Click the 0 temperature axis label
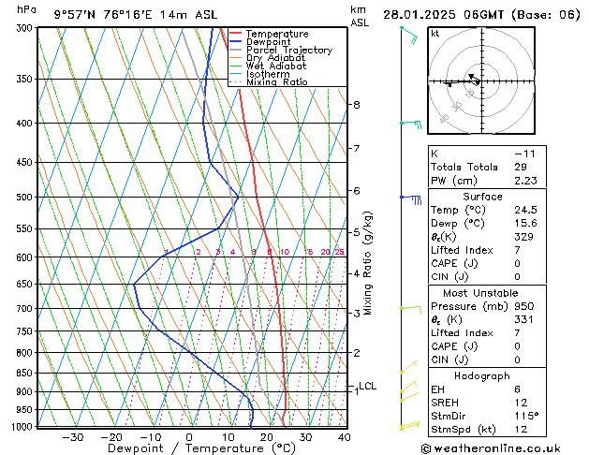The image size is (589, 455). tap(189, 438)
